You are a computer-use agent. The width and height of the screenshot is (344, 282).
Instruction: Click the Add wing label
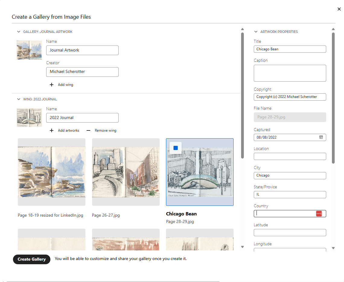tap(65, 85)
